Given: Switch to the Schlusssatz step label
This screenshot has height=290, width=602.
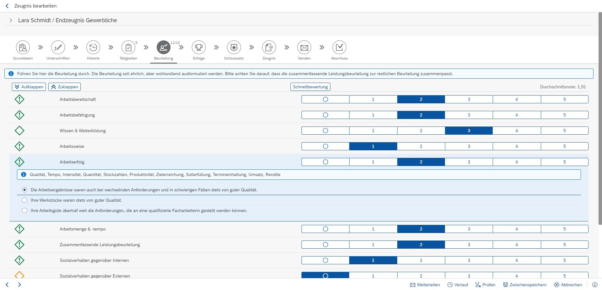Looking at the screenshot, I should click(234, 58).
